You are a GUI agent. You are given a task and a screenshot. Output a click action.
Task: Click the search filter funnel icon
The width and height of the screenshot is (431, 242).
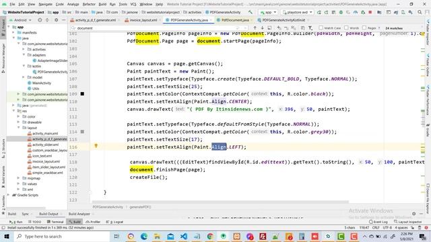pos(310,28)
